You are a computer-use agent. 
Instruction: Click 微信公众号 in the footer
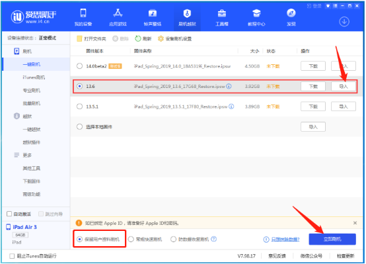point(311,256)
